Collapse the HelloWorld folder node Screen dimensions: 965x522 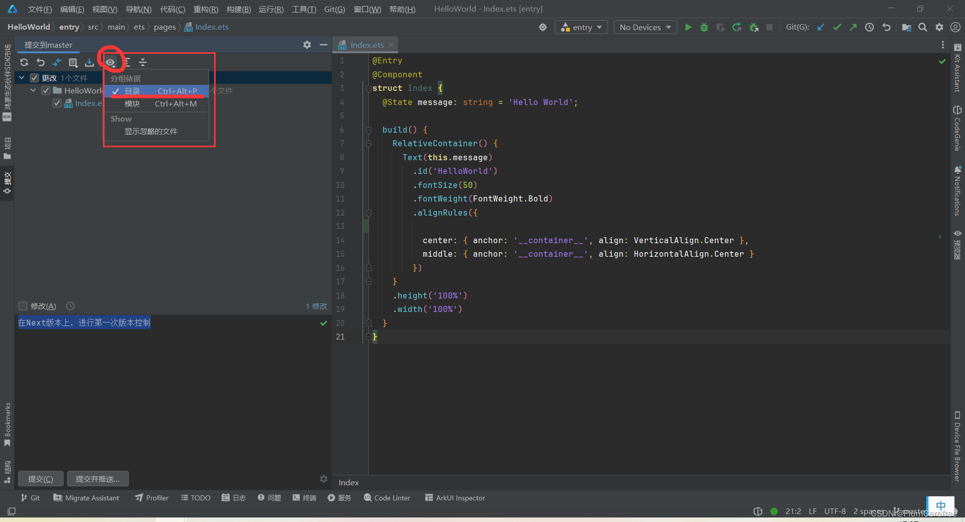[33, 90]
